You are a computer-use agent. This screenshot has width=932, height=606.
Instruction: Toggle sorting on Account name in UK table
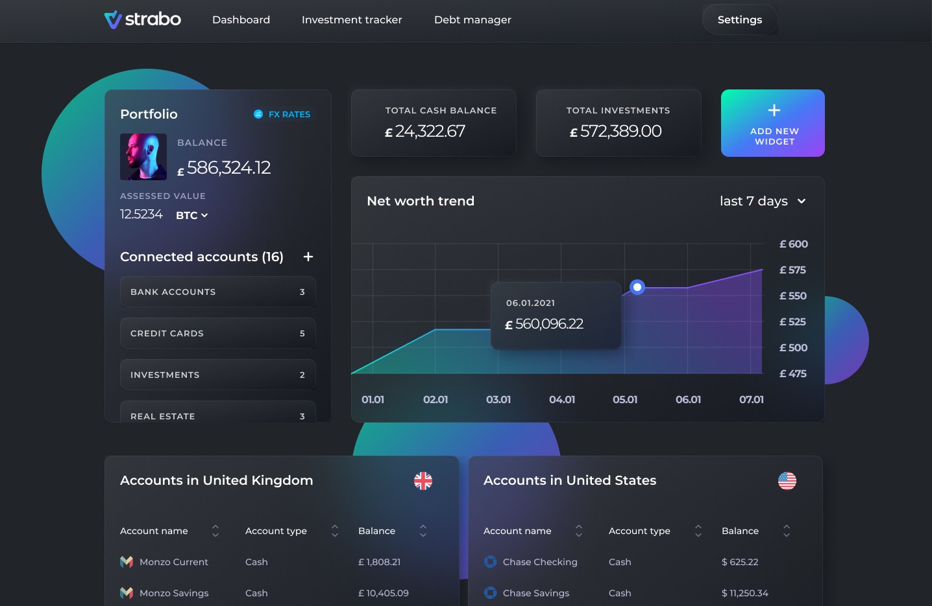pos(215,531)
